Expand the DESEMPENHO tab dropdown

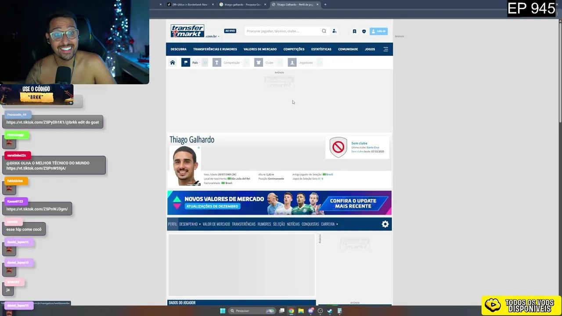tap(190, 224)
